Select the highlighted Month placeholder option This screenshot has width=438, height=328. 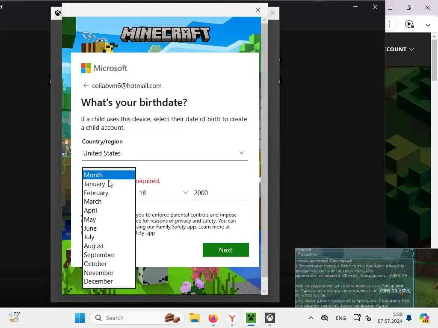pos(109,175)
